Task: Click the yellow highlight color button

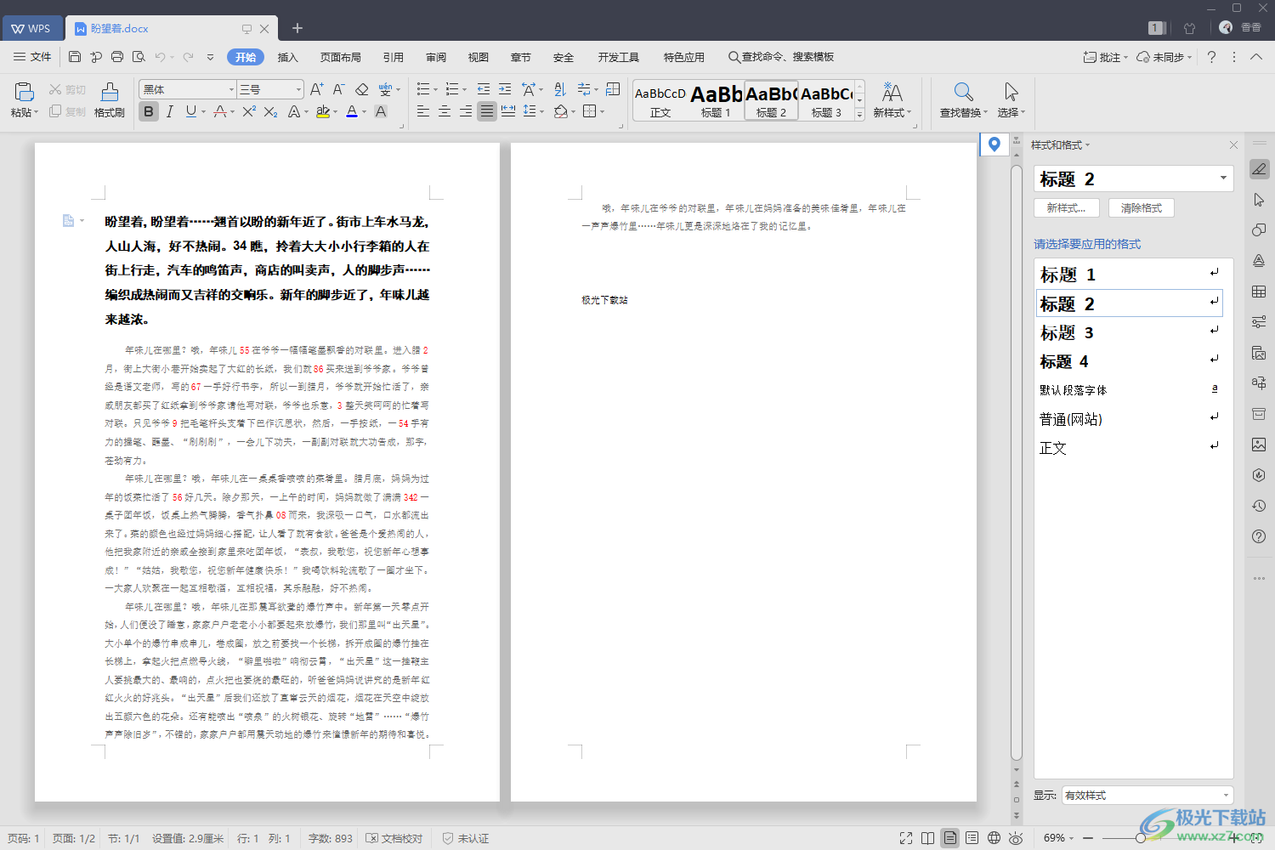Action: 323,111
